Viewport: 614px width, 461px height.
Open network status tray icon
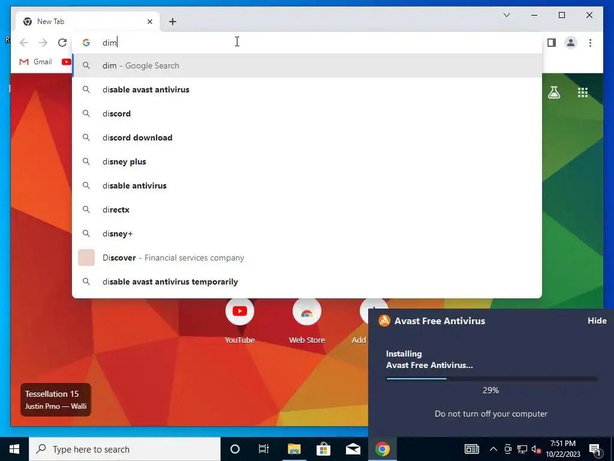(x=522, y=449)
